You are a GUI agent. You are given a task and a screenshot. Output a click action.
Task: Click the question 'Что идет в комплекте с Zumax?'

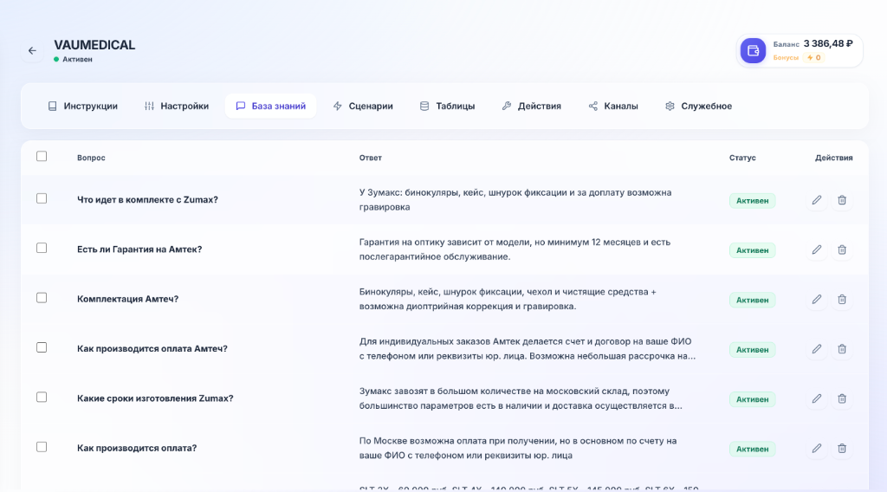[x=147, y=199]
